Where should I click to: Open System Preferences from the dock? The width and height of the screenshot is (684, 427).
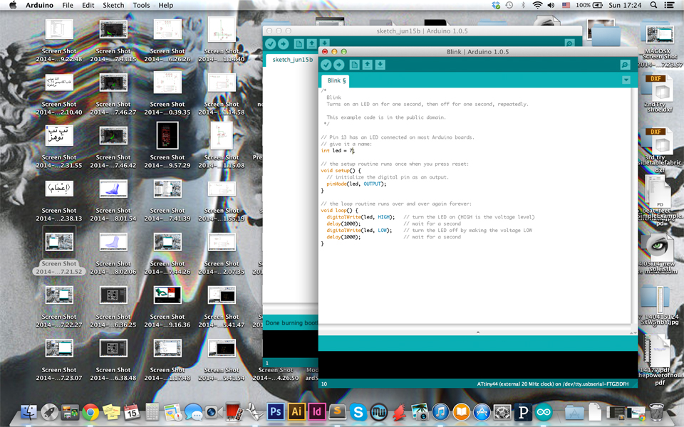(x=502, y=412)
